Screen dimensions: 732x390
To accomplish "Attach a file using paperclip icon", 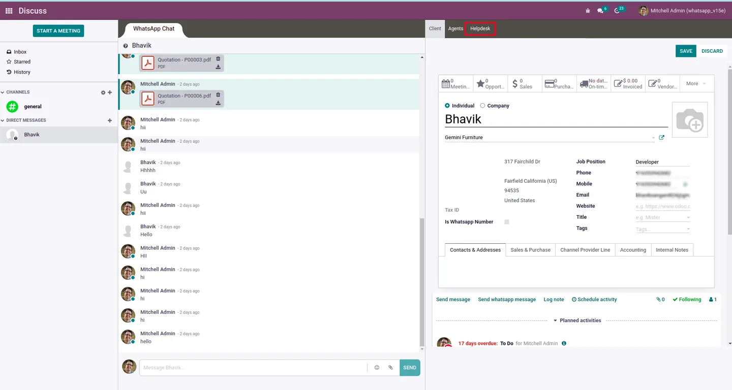I will point(390,368).
